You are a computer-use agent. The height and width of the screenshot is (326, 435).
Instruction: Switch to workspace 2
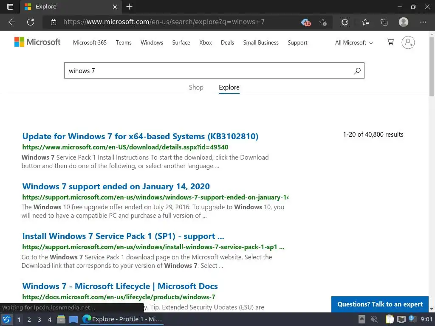pyautogui.click(x=29, y=320)
